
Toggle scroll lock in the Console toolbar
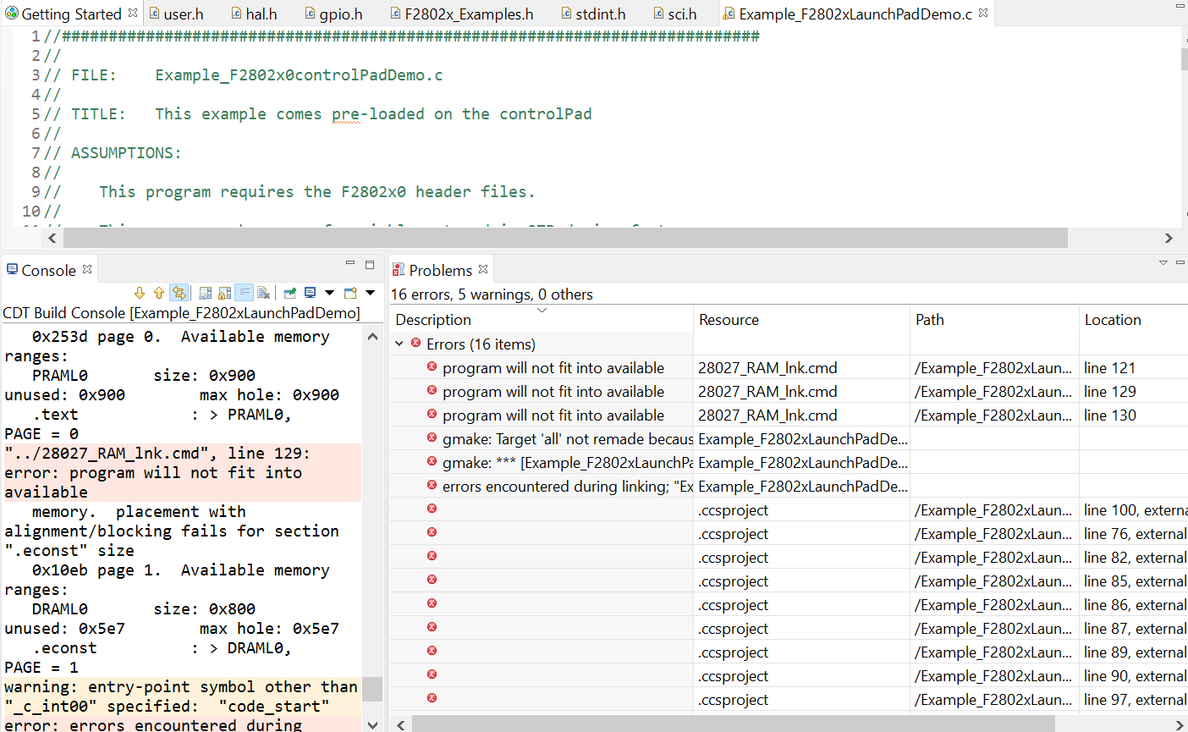tap(225, 292)
